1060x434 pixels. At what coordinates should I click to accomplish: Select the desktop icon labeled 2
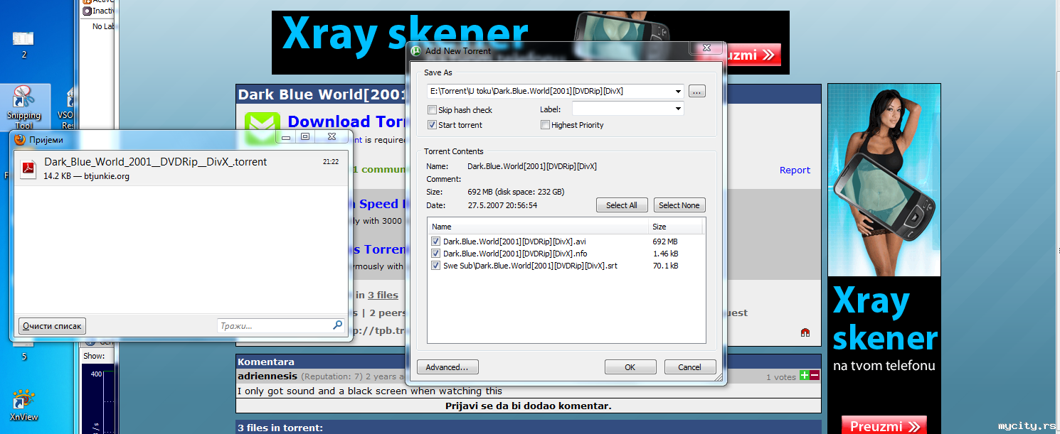coord(24,43)
